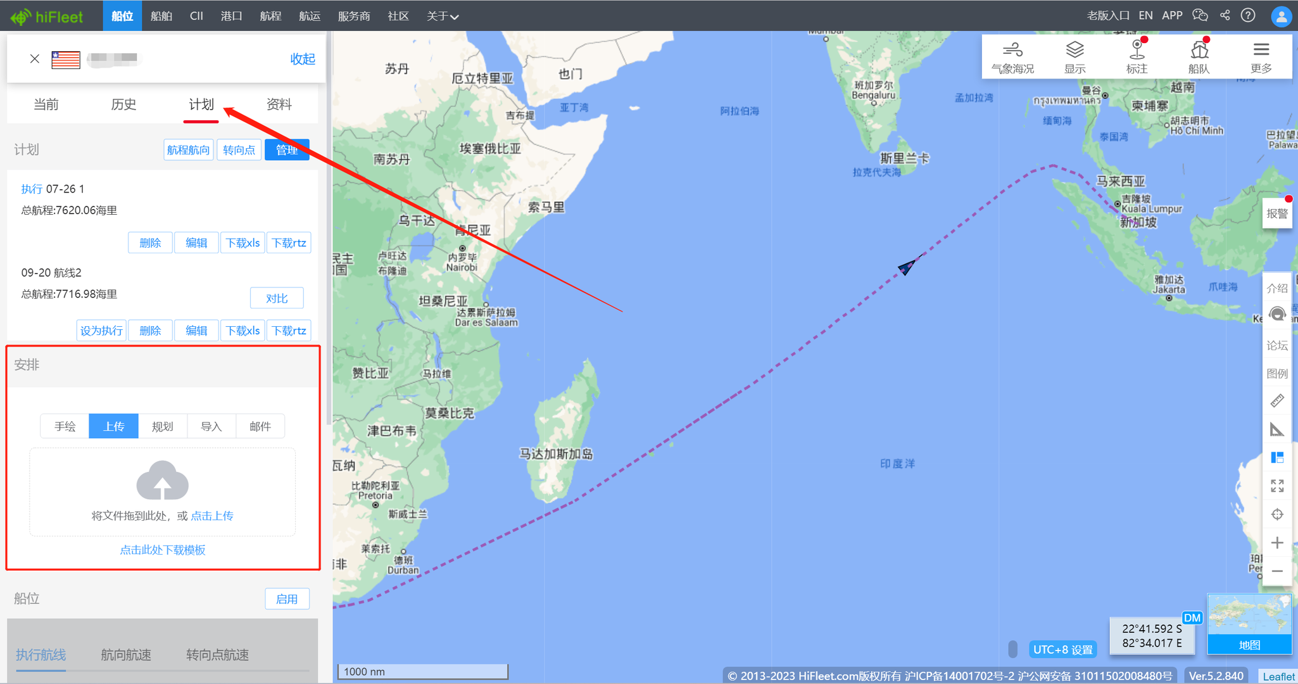The image size is (1298, 684).
Task: Toggle the DM coordinate format badge
Action: [x=1192, y=617]
